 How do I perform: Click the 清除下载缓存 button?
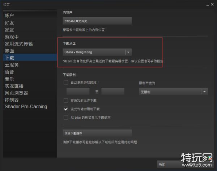click(97, 133)
